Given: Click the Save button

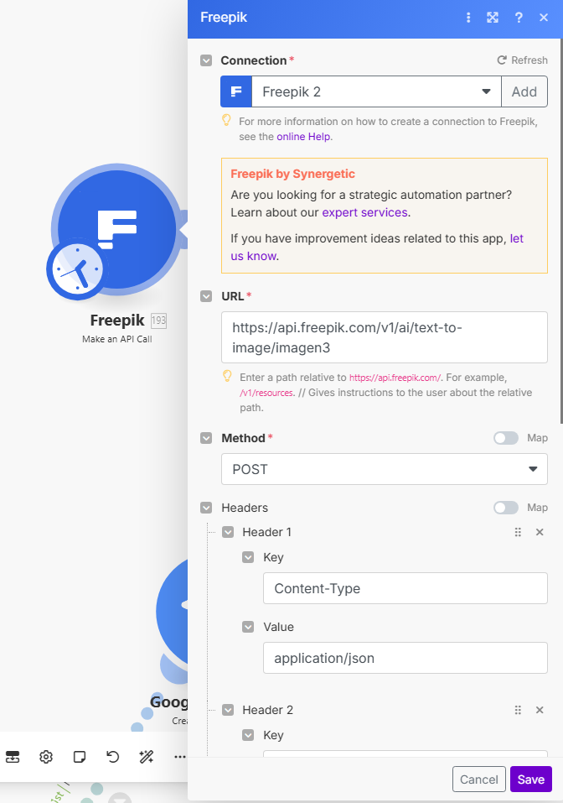Looking at the screenshot, I should point(530,780).
